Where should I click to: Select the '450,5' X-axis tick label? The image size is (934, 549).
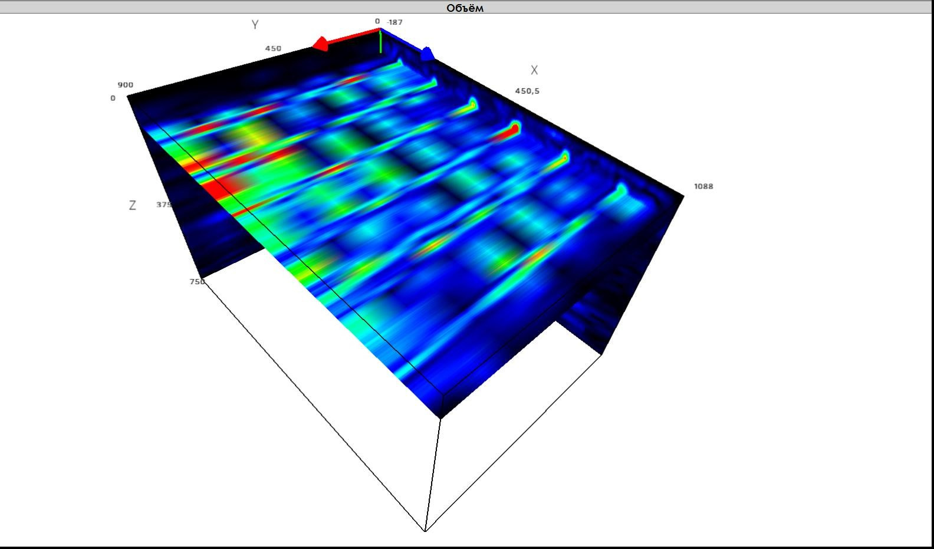[x=527, y=91]
